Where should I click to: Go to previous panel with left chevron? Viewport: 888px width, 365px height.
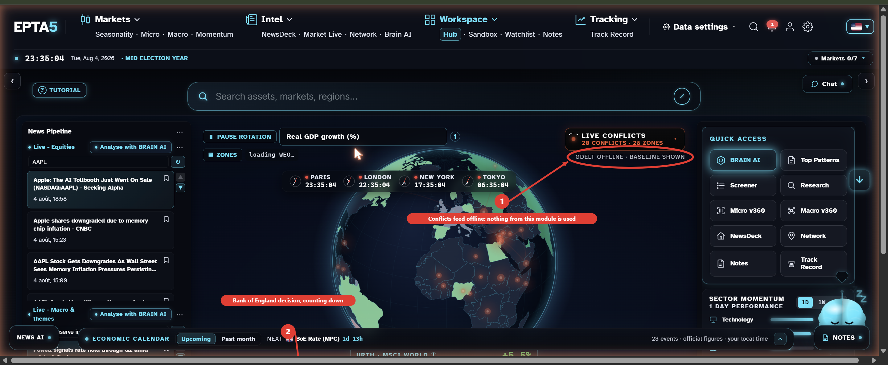tap(12, 81)
